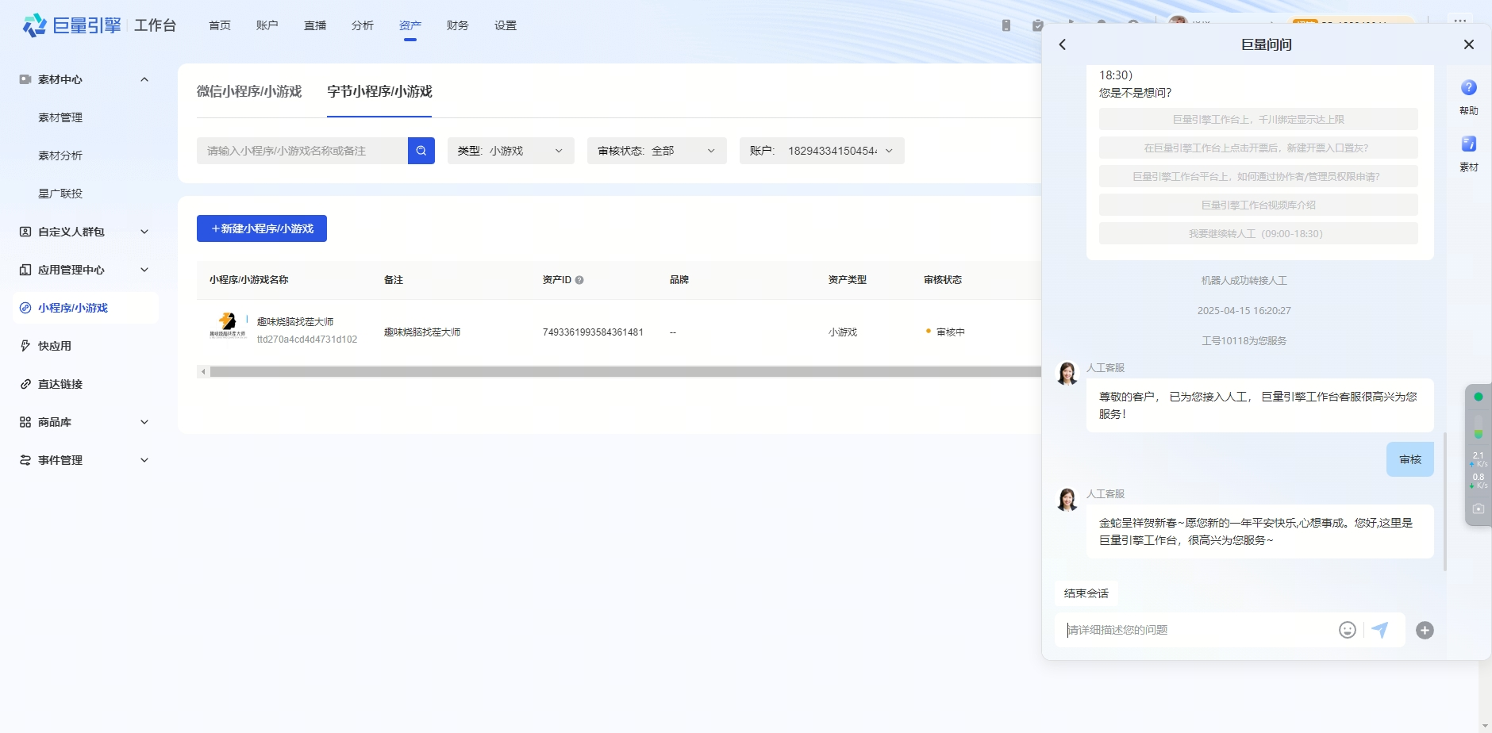Close the 巨量问问 chat panel
This screenshot has height=733, width=1492.
(x=1469, y=44)
